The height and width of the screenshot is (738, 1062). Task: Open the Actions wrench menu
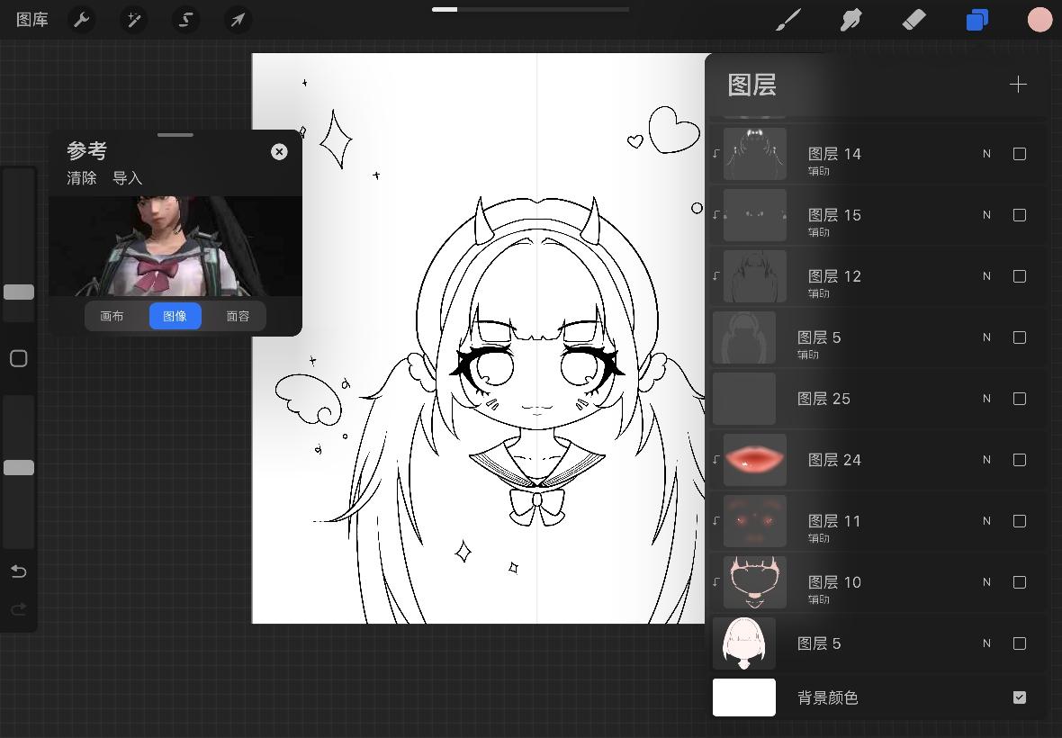point(81,20)
